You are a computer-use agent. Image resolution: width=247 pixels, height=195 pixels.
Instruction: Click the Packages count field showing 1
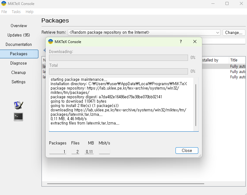(58, 152)
